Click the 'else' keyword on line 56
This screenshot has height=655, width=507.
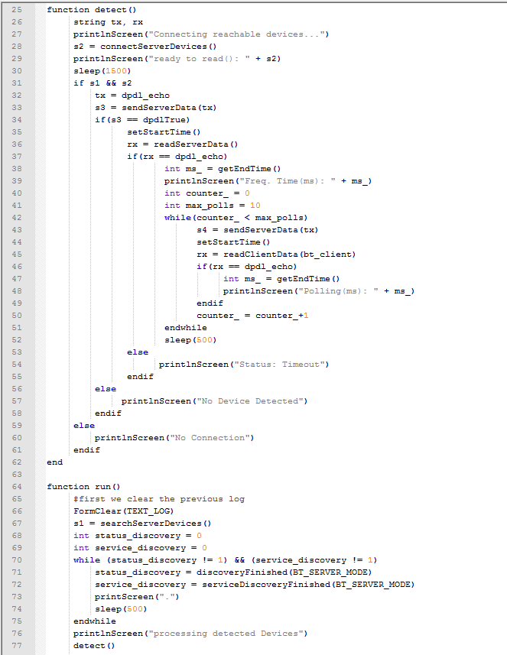(106, 389)
